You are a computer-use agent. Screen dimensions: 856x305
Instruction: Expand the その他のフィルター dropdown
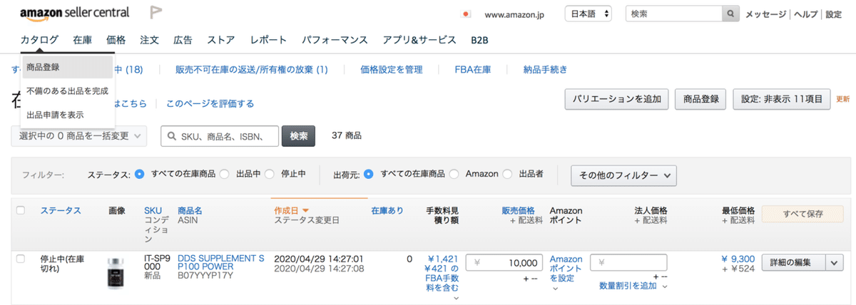click(623, 175)
